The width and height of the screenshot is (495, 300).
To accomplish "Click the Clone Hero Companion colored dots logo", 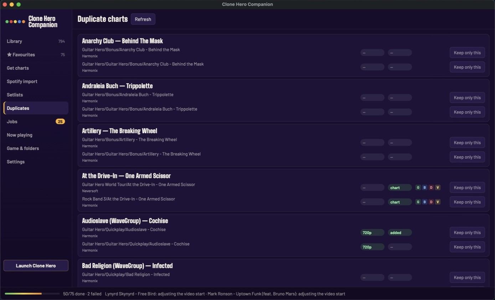I will tap(15, 22).
